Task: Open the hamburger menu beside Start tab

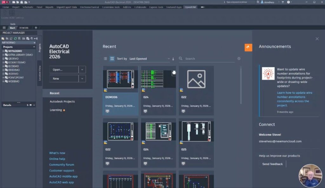Action: (x=4, y=28)
